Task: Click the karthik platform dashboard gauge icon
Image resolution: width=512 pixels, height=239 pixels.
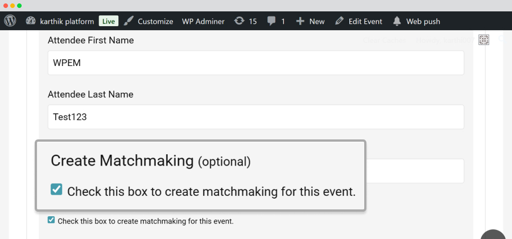Action: (31, 21)
